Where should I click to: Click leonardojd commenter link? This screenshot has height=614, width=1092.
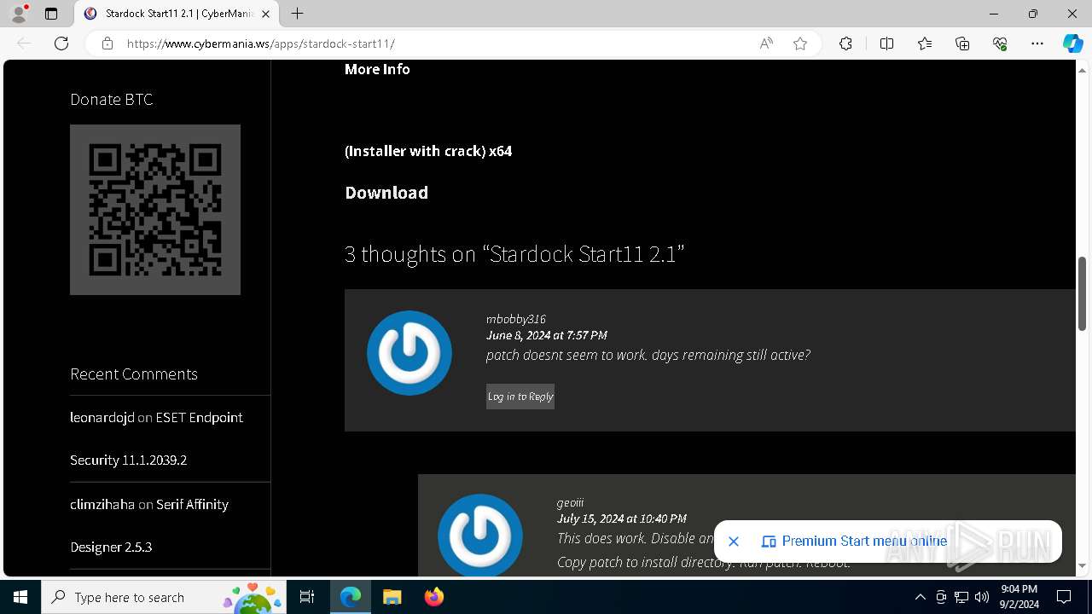tap(102, 417)
